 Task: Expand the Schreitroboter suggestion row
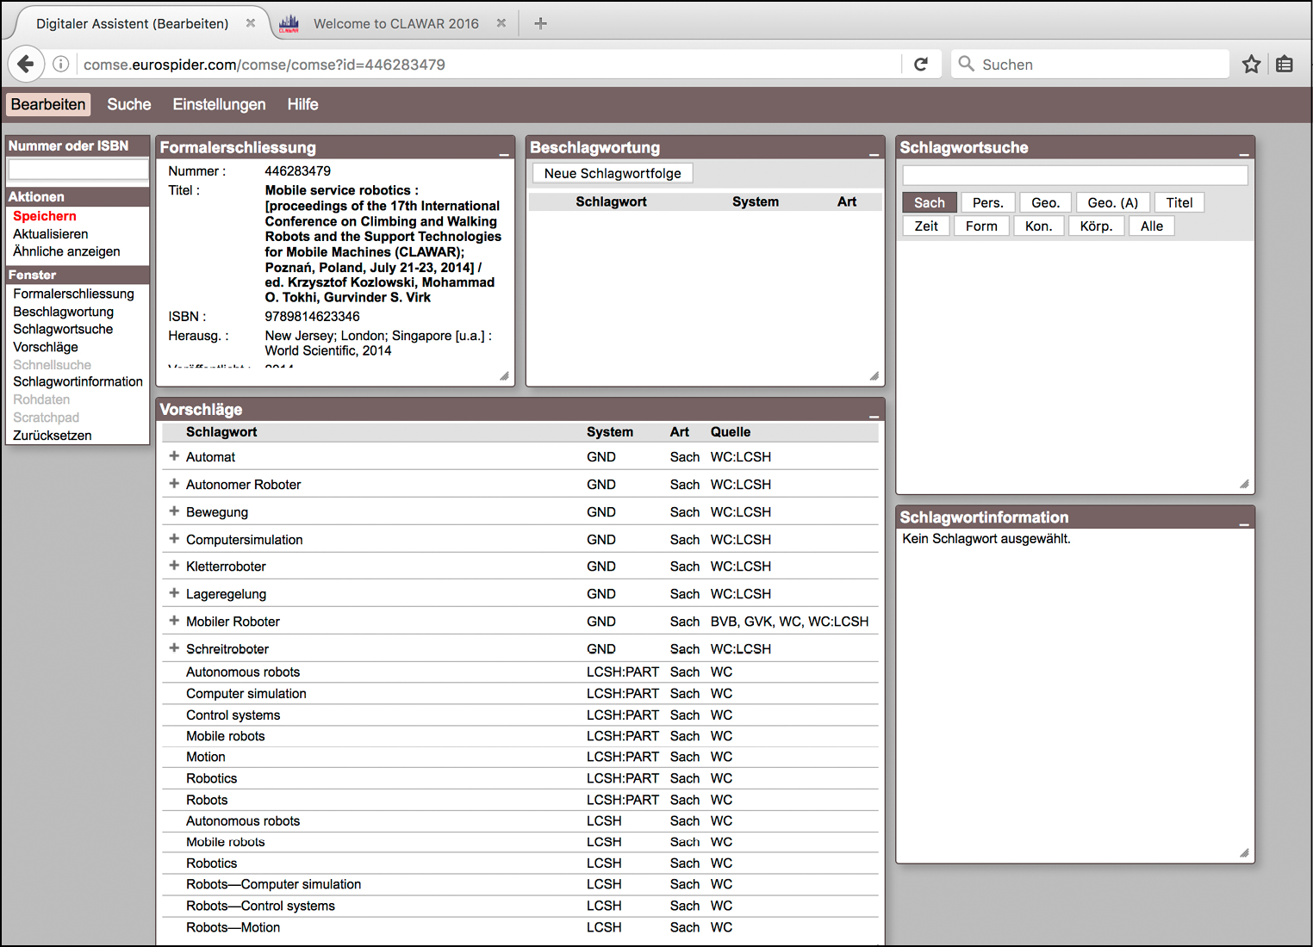pyautogui.click(x=174, y=648)
